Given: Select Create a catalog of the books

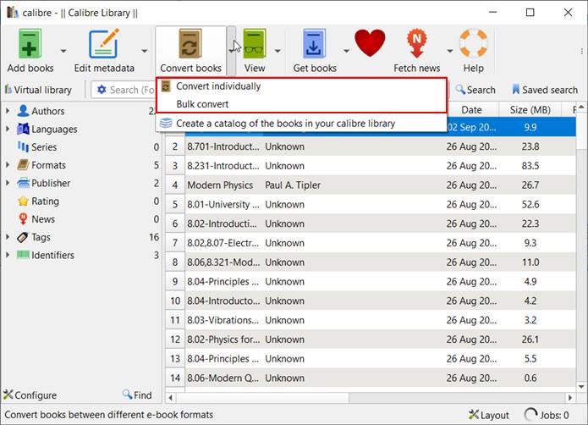Looking at the screenshot, I should pos(301,123).
